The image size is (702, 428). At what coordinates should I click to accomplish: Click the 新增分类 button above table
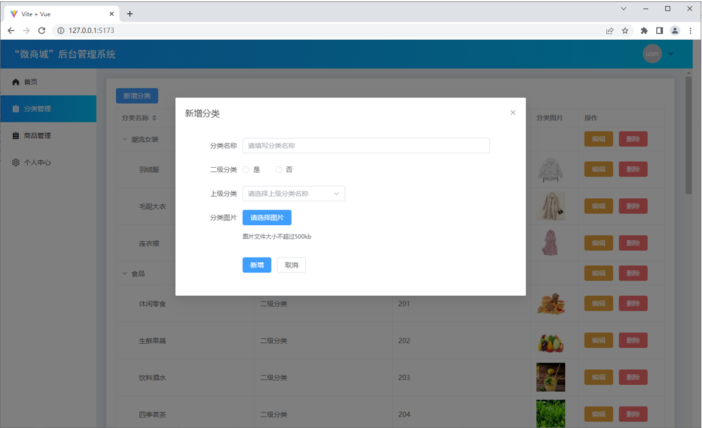point(137,96)
